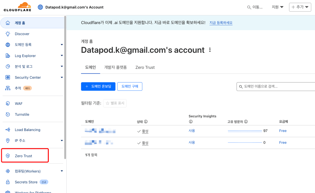Expand the IP 주소 sidebar section

pos(62,140)
